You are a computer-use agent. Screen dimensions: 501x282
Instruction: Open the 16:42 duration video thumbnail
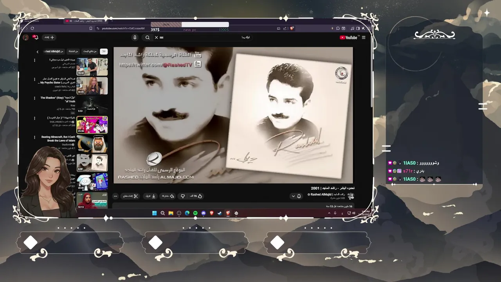click(92, 67)
